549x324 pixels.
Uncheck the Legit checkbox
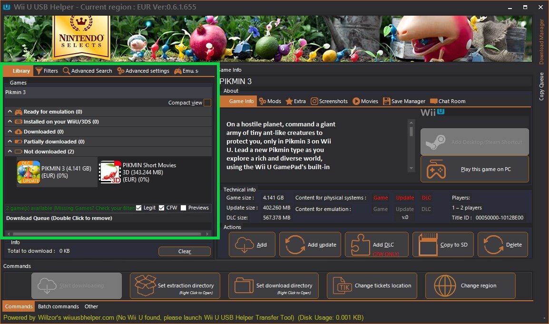point(138,208)
